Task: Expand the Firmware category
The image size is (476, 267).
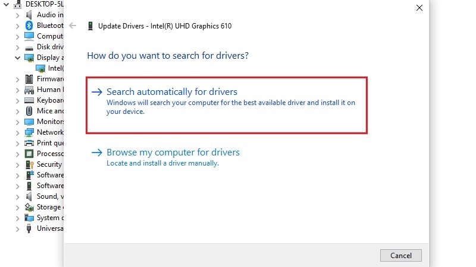Action: [x=17, y=80]
